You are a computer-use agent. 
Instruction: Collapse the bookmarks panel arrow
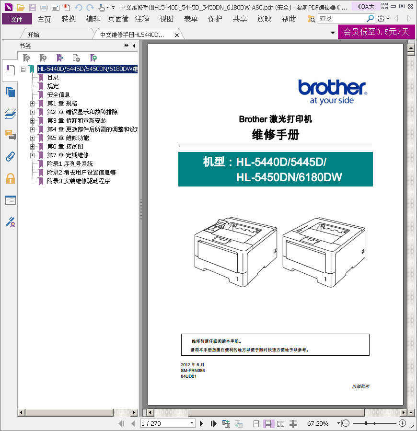134,46
